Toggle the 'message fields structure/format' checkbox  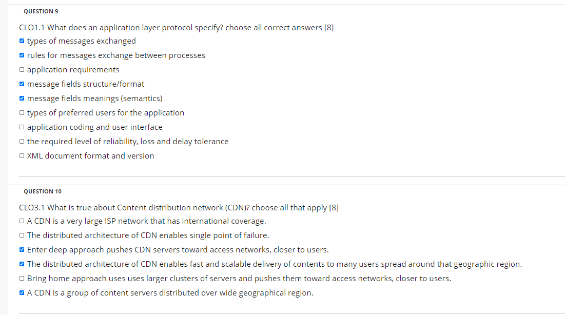tap(22, 84)
